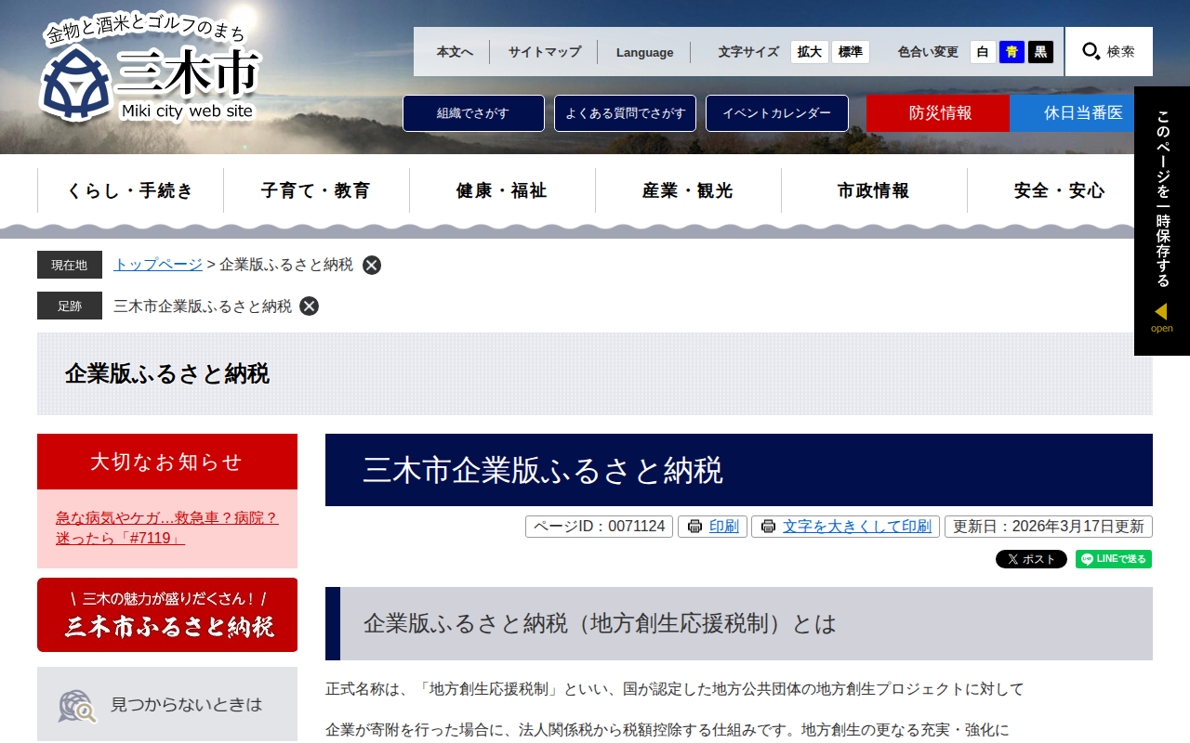1190x743 pixels.
Task: Open イベントカレンダー button
Action: [777, 113]
